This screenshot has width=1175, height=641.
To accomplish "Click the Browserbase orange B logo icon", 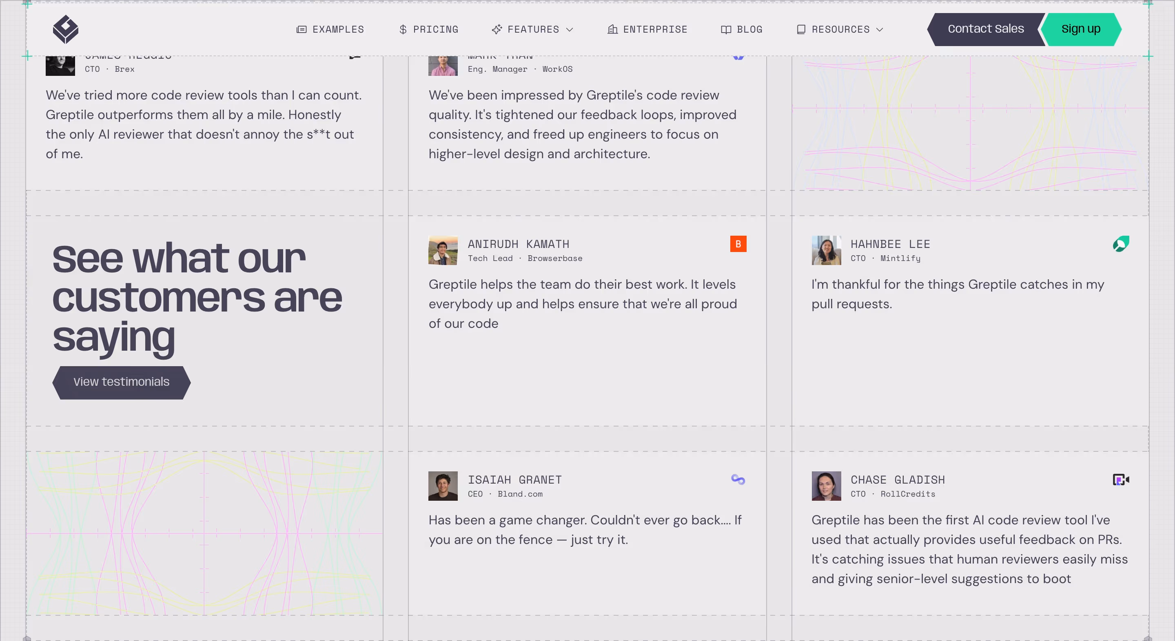I will click(x=738, y=244).
